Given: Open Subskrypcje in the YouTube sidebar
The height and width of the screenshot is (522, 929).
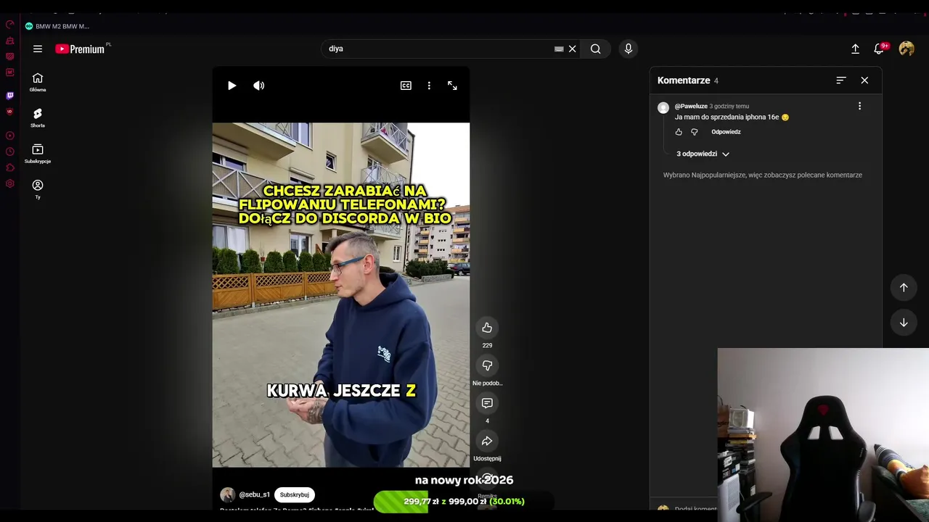Looking at the screenshot, I should [38, 154].
